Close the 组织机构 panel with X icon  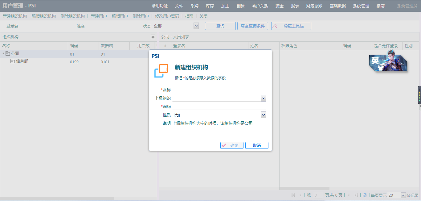click(153, 37)
